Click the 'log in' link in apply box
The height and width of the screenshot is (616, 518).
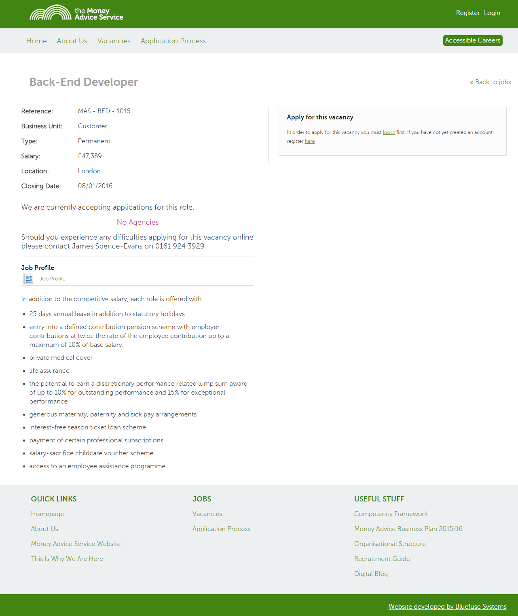point(389,132)
